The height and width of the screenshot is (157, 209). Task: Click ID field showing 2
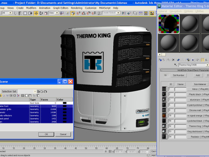(171, 94)
